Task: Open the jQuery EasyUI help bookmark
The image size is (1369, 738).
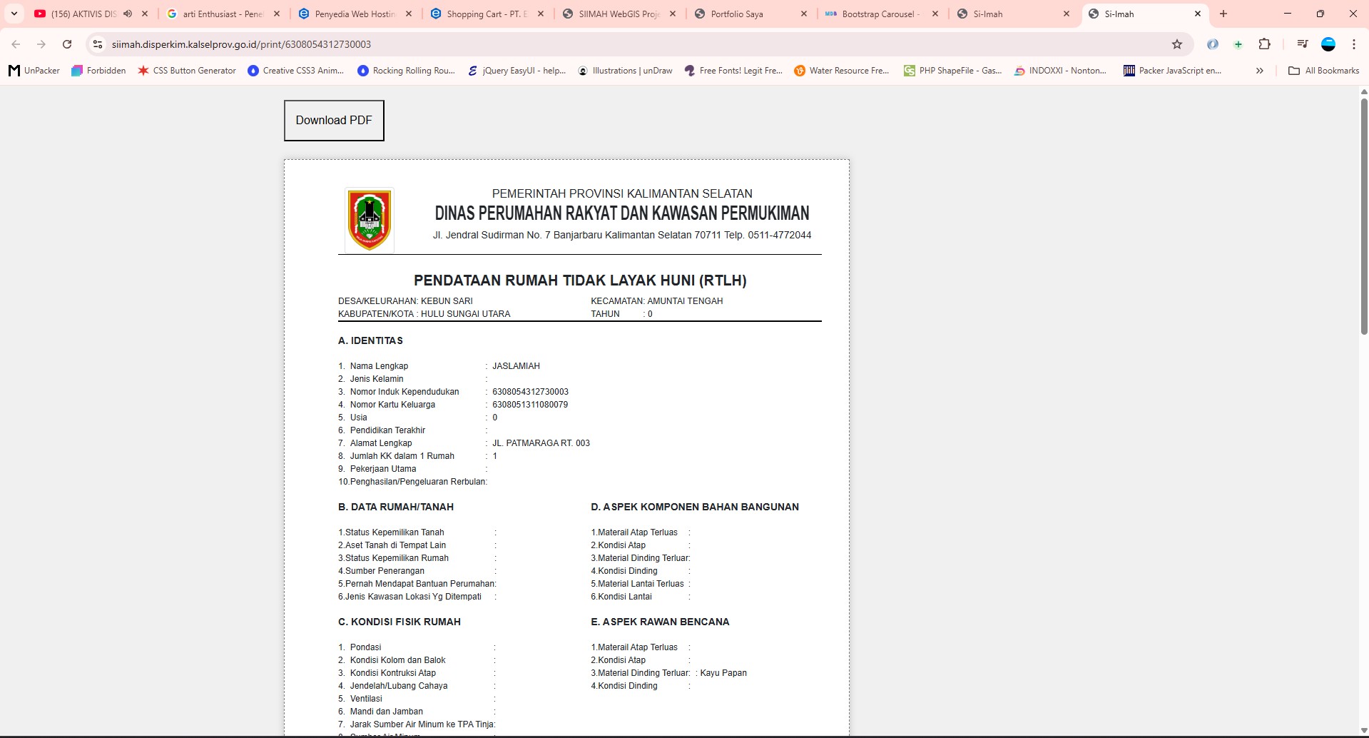Action: [516, 71]
